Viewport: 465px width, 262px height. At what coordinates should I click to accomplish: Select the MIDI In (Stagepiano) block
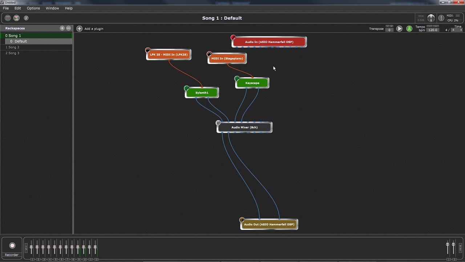pyautogui.click(x=227, y=59)
